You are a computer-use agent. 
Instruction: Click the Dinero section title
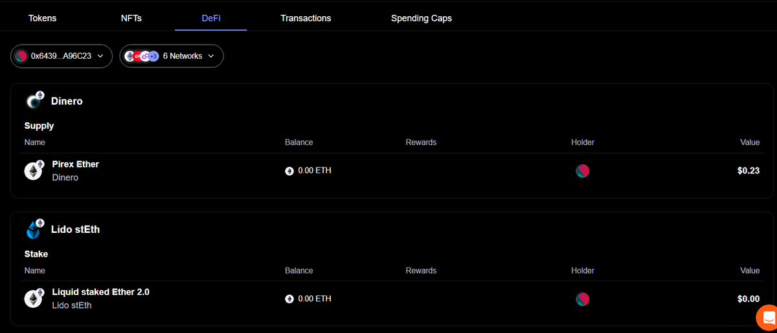pos(67,102)
